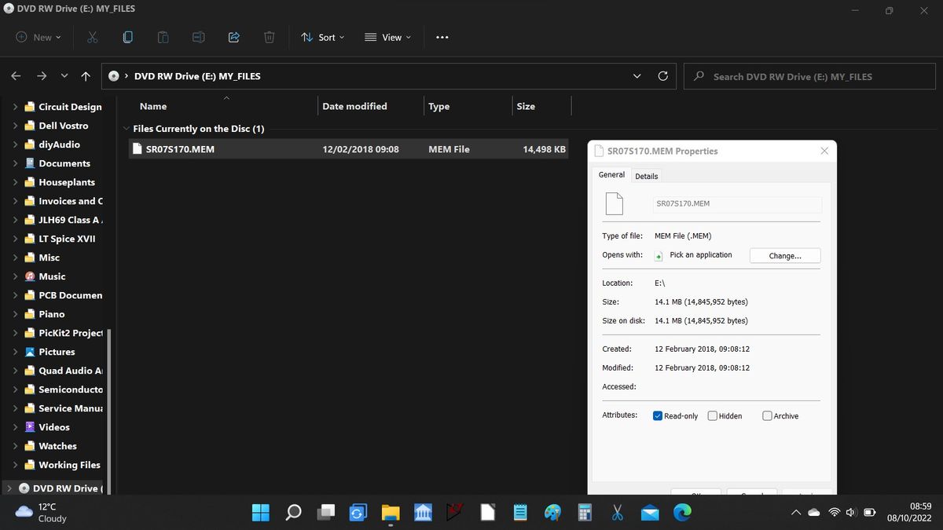Screen dimensions: 943x530
Task: Expand the Pictures folder in sidebar
Action: [15, 352]
